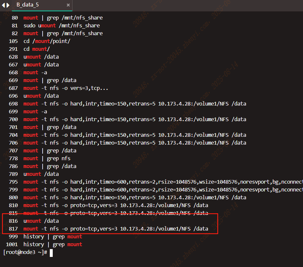Select the long rsize mount command on line 795
The height and width of the screenshot is (267, 303).
point(146,182)
